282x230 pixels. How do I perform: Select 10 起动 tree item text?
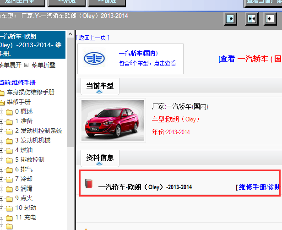(26, 208)
